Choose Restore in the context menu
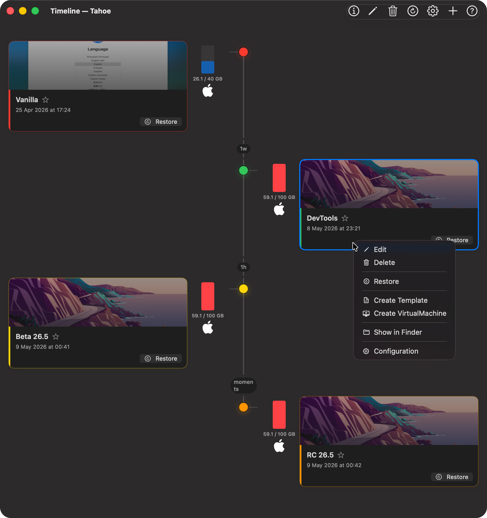Screen dimensions: 487x518 (x=404, y=281)
